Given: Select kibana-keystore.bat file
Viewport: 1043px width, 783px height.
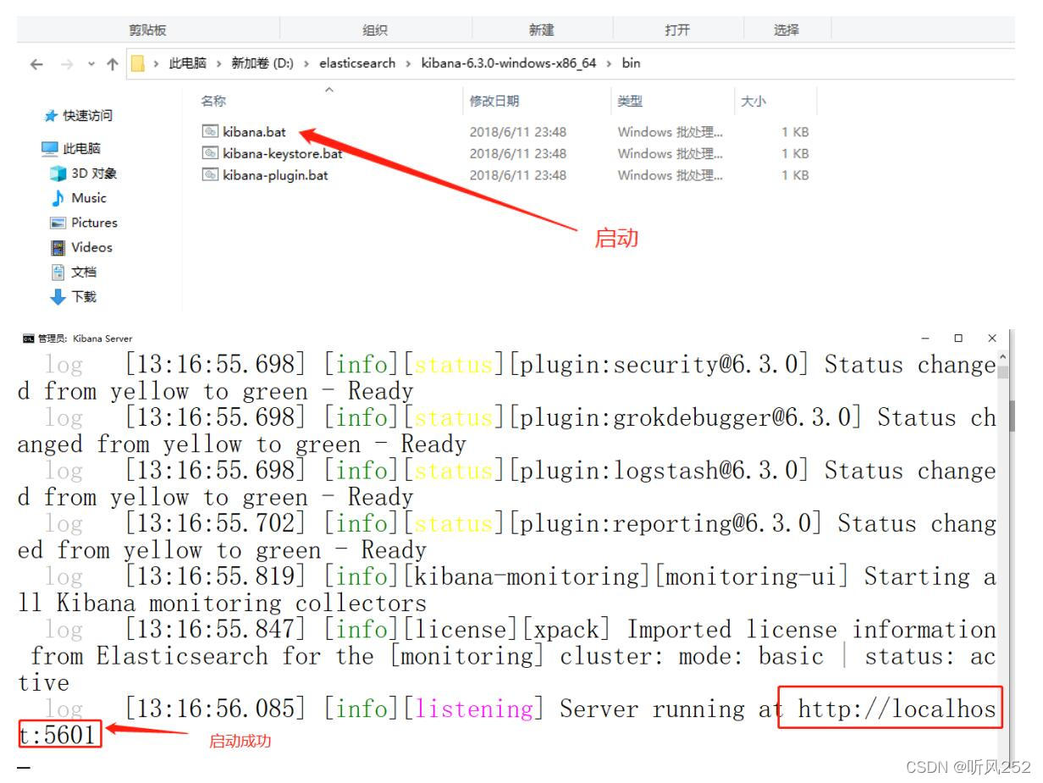Looking at the screenshot, I should click(283, 153).
